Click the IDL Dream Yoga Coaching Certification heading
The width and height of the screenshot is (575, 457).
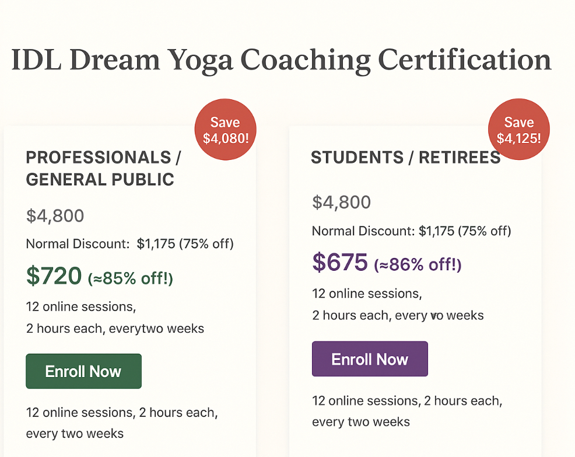click(281, 60)
